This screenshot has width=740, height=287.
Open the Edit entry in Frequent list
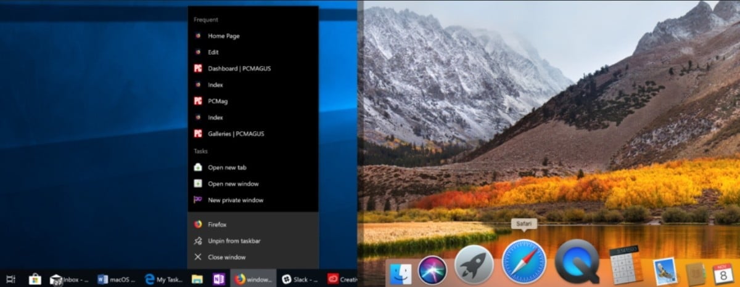[x=253, y=52]
